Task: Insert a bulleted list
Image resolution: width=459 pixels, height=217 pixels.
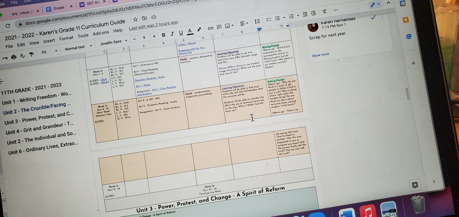Action: click(x=277, y=18)
